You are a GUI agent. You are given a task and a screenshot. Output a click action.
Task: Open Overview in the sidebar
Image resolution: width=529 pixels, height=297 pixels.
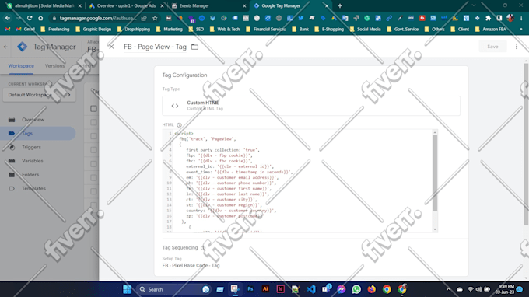[x=33, y=120]
